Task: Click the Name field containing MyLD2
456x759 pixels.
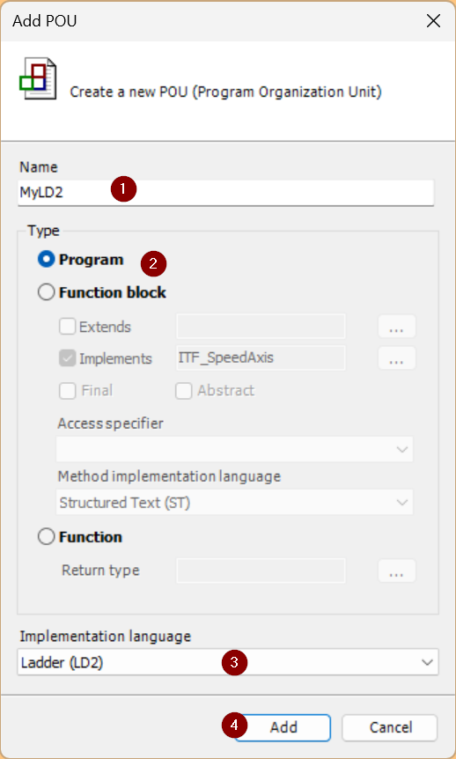Action: point(225,193)
